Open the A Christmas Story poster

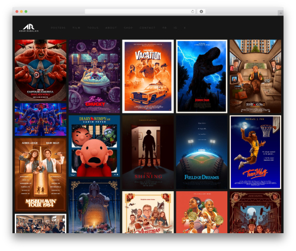click(x=148, y=212)
